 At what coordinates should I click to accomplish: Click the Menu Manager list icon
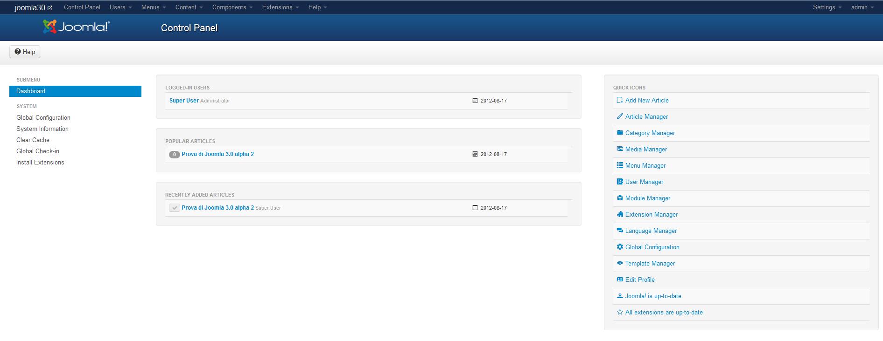620,165
